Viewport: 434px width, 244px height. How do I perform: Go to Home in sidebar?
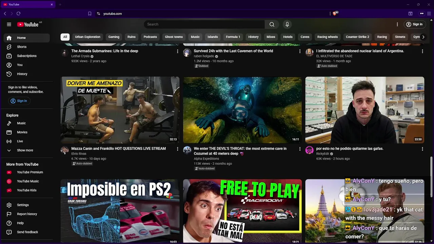[27, 38]
